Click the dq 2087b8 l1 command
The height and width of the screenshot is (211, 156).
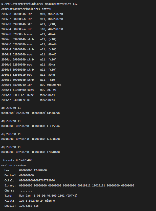pos(11,147)
